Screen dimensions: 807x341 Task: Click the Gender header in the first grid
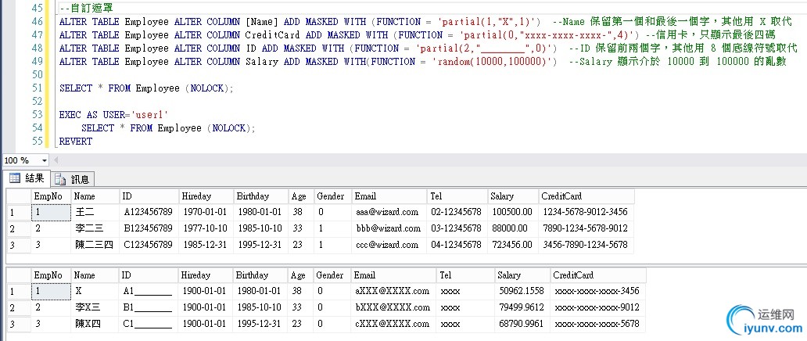tap(333, 196)
